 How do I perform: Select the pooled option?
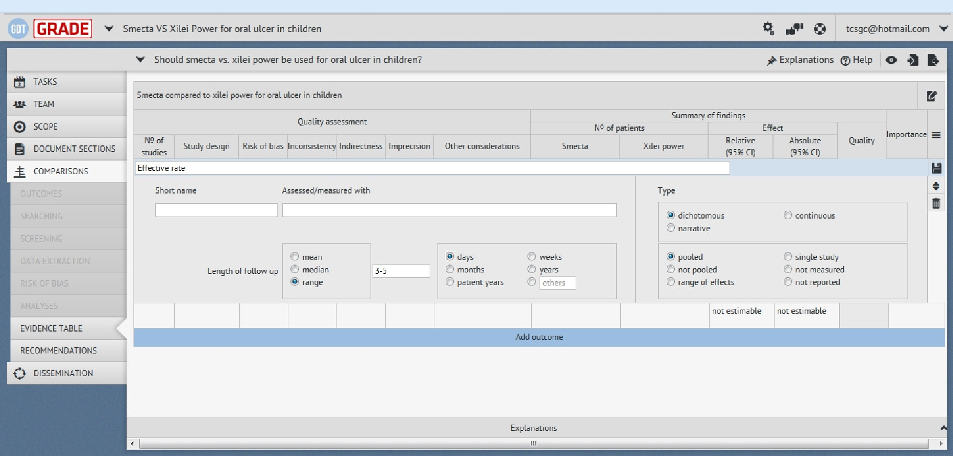tap(670, 256)
